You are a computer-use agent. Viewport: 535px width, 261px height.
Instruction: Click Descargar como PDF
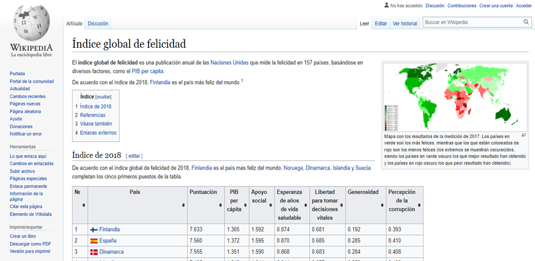(30, 244)
